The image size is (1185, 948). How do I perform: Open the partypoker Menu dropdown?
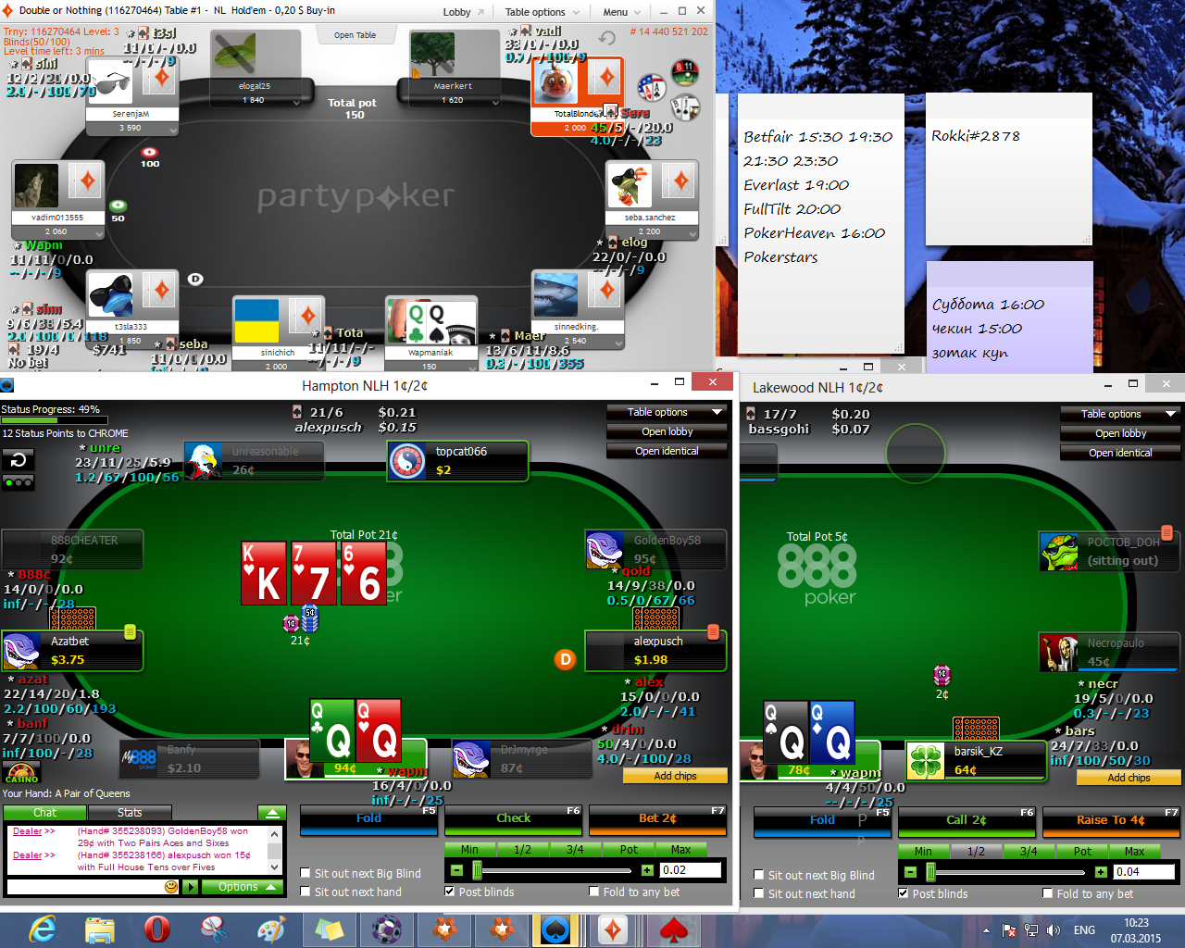click(621, 12)
